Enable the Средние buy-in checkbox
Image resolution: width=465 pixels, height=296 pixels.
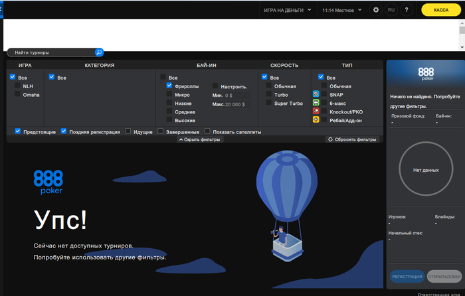[169, 111]
